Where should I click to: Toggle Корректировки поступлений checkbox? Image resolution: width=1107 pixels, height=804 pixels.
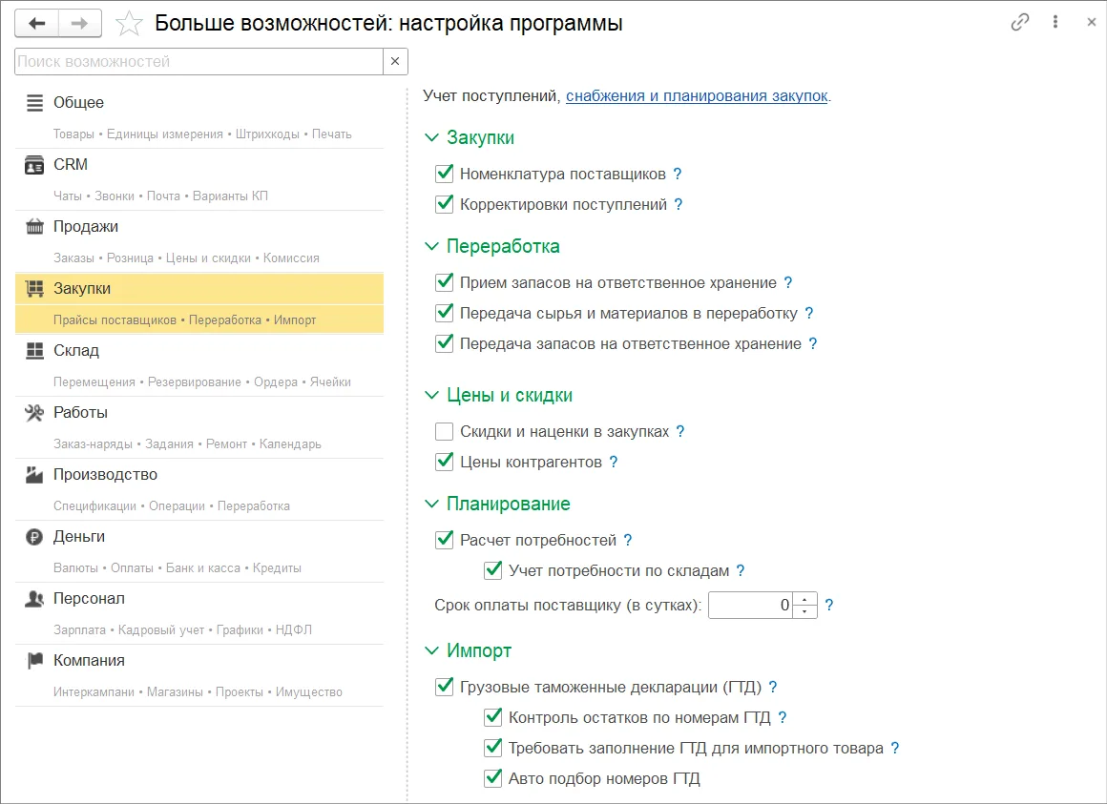(444, 204)
